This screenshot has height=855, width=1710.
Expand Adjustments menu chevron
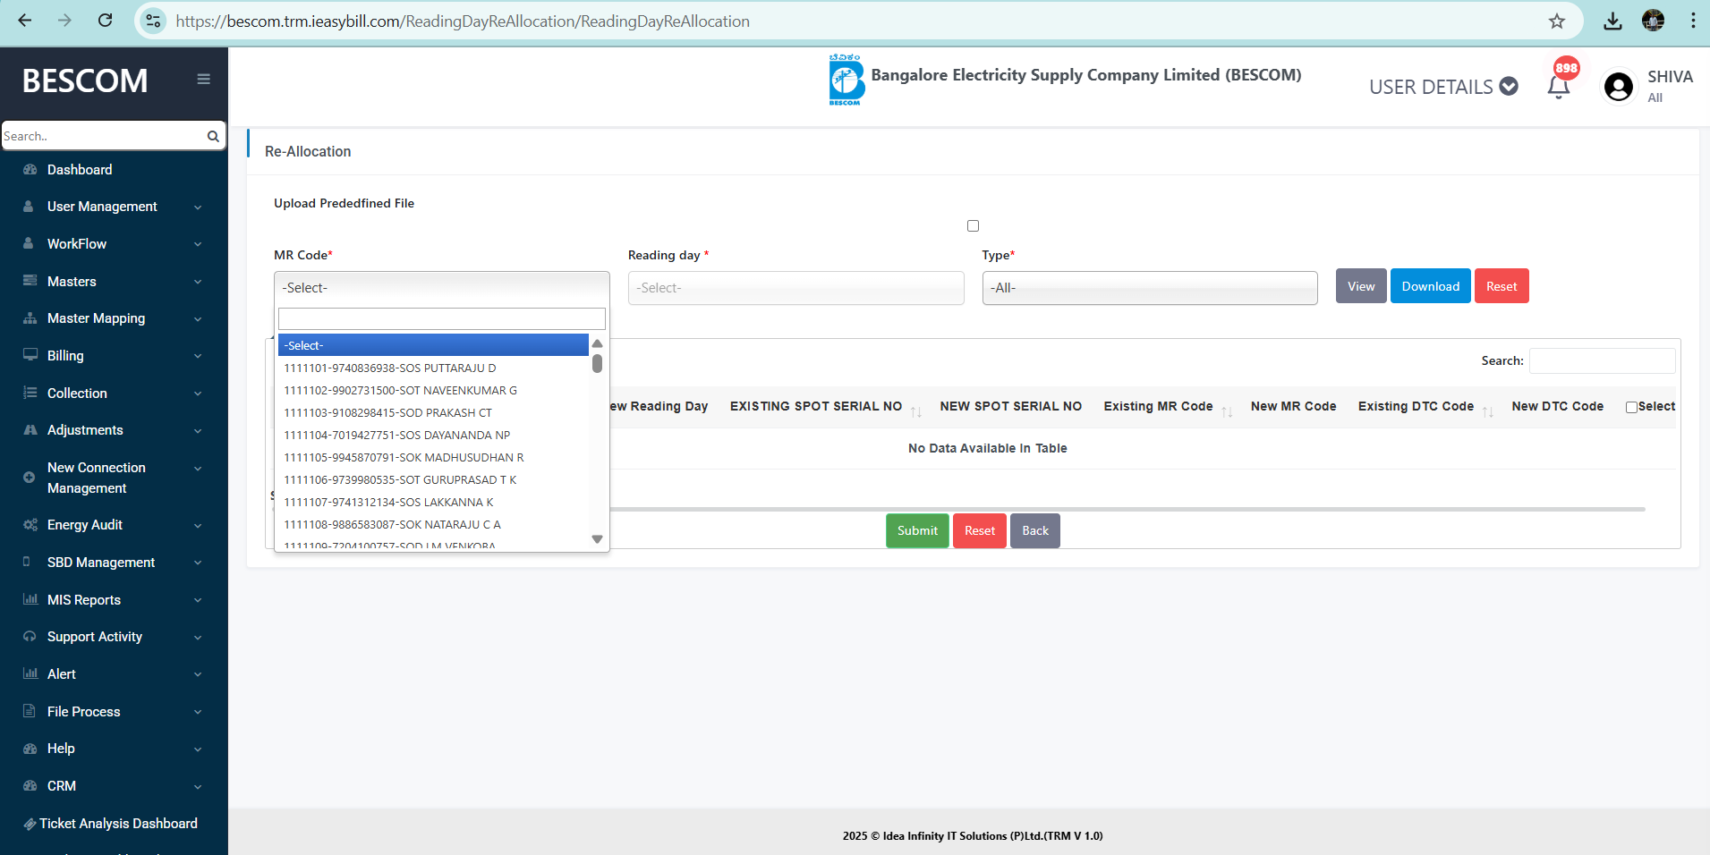tap(198, 430)
